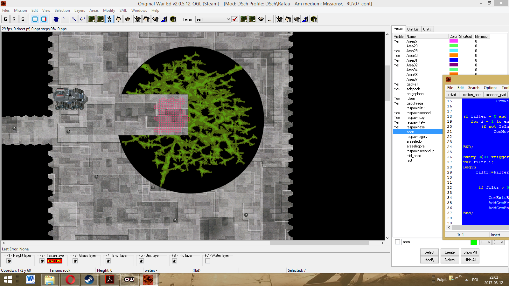This screenshot has width=509, height=286.
Task: Click the delete-grass trash icon left of Terrain
Action: [x=155, y=19]
